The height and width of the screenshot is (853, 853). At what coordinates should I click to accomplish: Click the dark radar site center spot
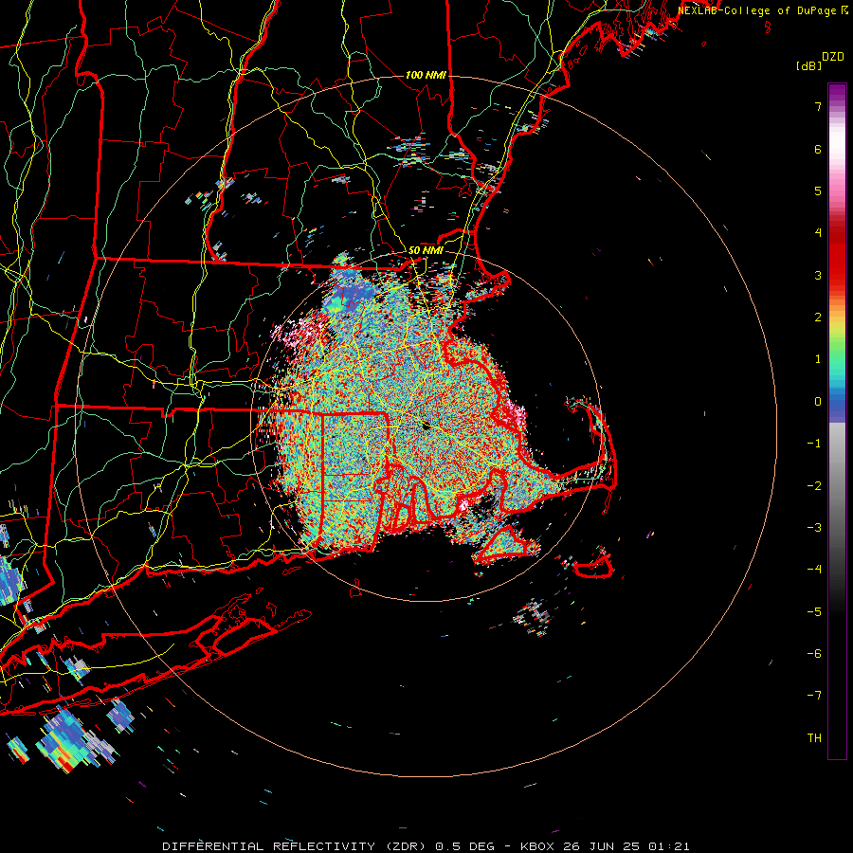click(426, 426)
